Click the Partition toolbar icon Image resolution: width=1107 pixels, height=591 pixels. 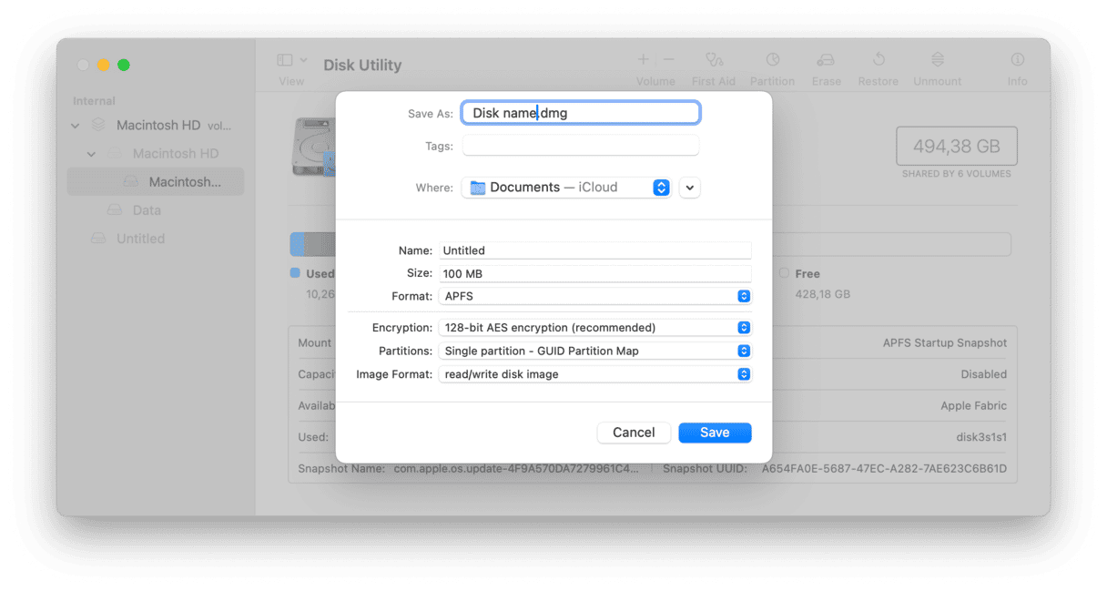click(x=772, y=60)
